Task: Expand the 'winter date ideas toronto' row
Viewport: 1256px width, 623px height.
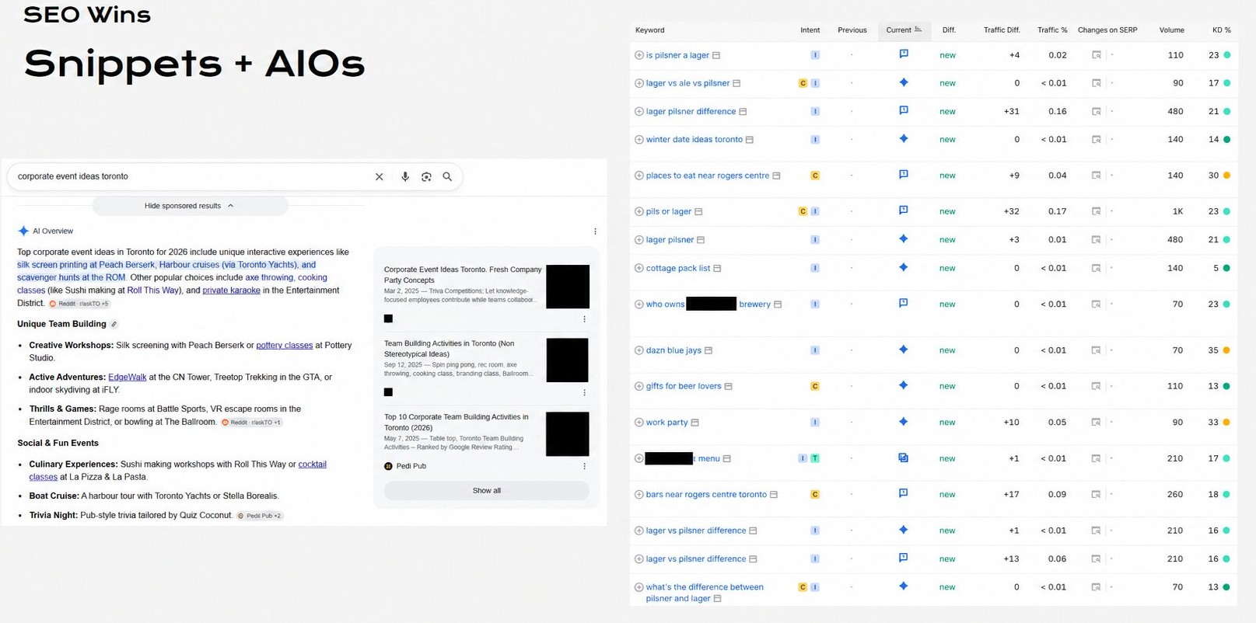Action: [x=638, y=140]
